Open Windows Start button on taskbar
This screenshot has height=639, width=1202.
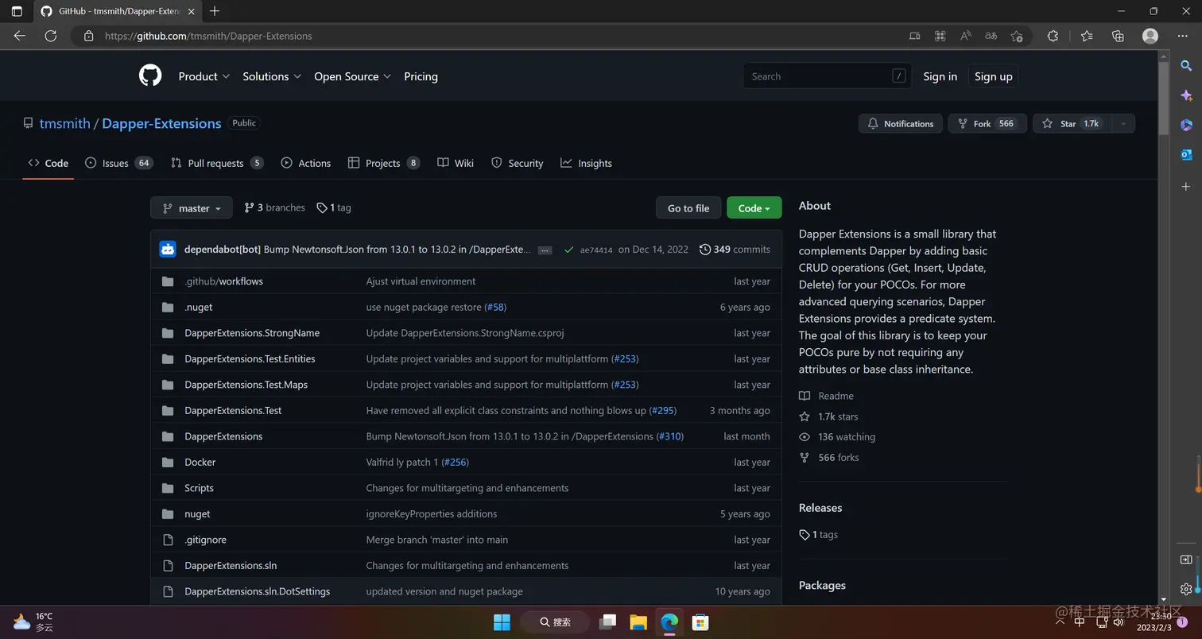tap(502, 622)
